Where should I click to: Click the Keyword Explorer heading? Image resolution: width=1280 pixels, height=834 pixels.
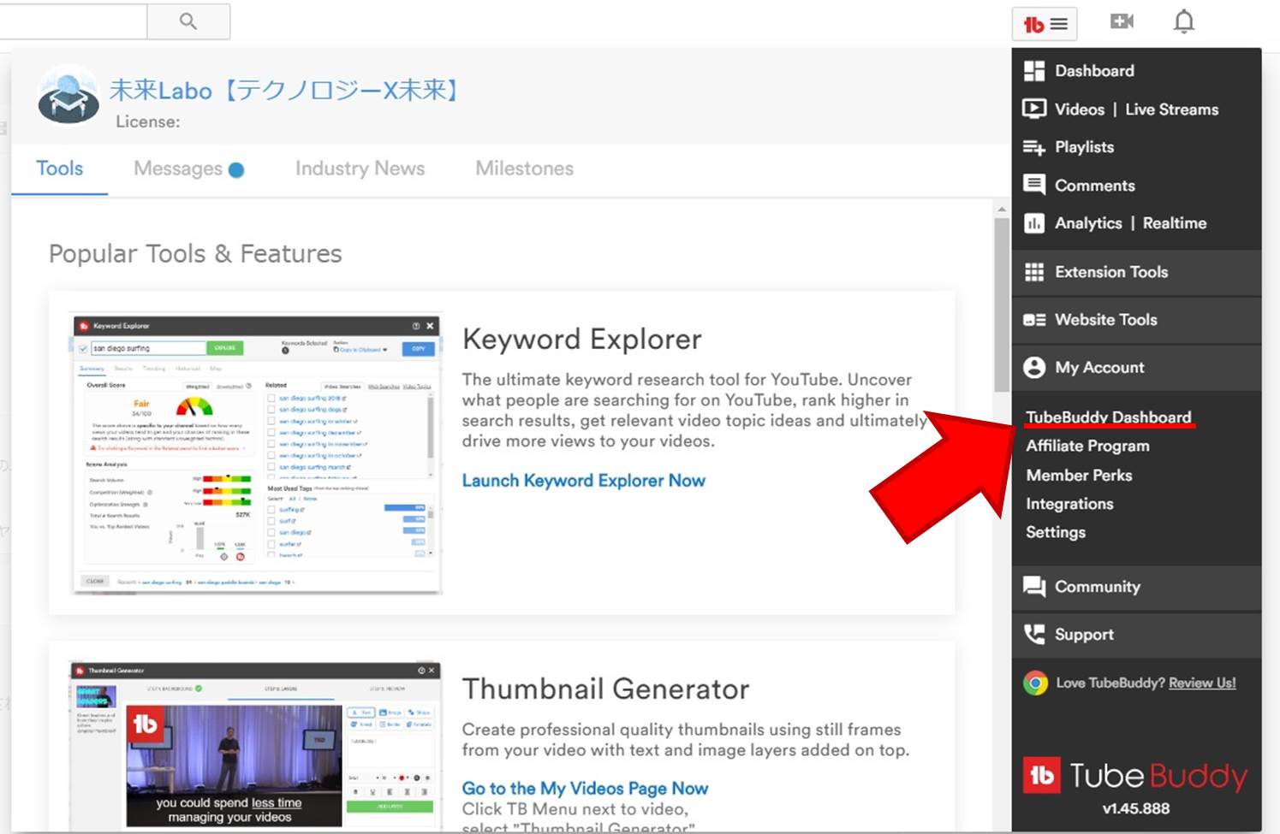click(581, 339)
